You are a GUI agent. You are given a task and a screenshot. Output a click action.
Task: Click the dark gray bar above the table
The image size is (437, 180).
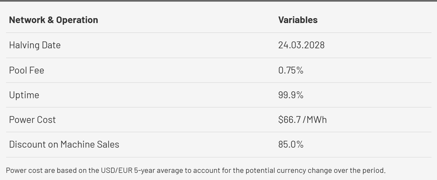[x=218, y=1]
